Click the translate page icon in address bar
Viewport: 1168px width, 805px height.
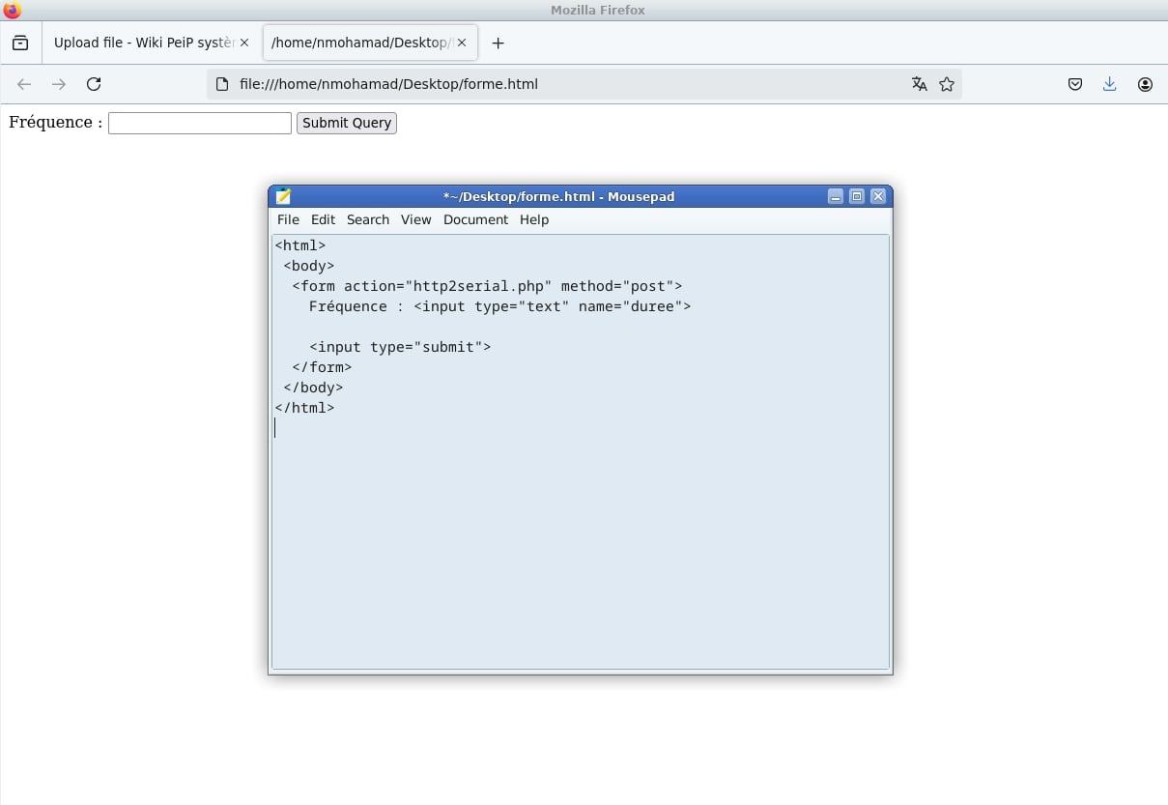click(x=919, y=84)
